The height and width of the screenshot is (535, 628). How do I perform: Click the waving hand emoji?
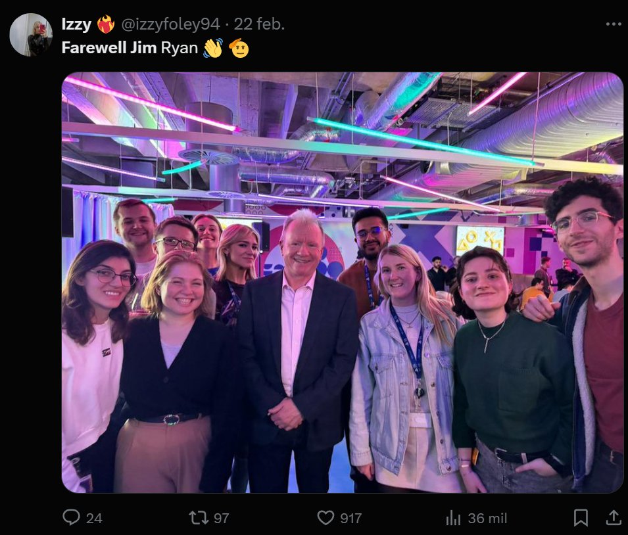tap(212, 48)
